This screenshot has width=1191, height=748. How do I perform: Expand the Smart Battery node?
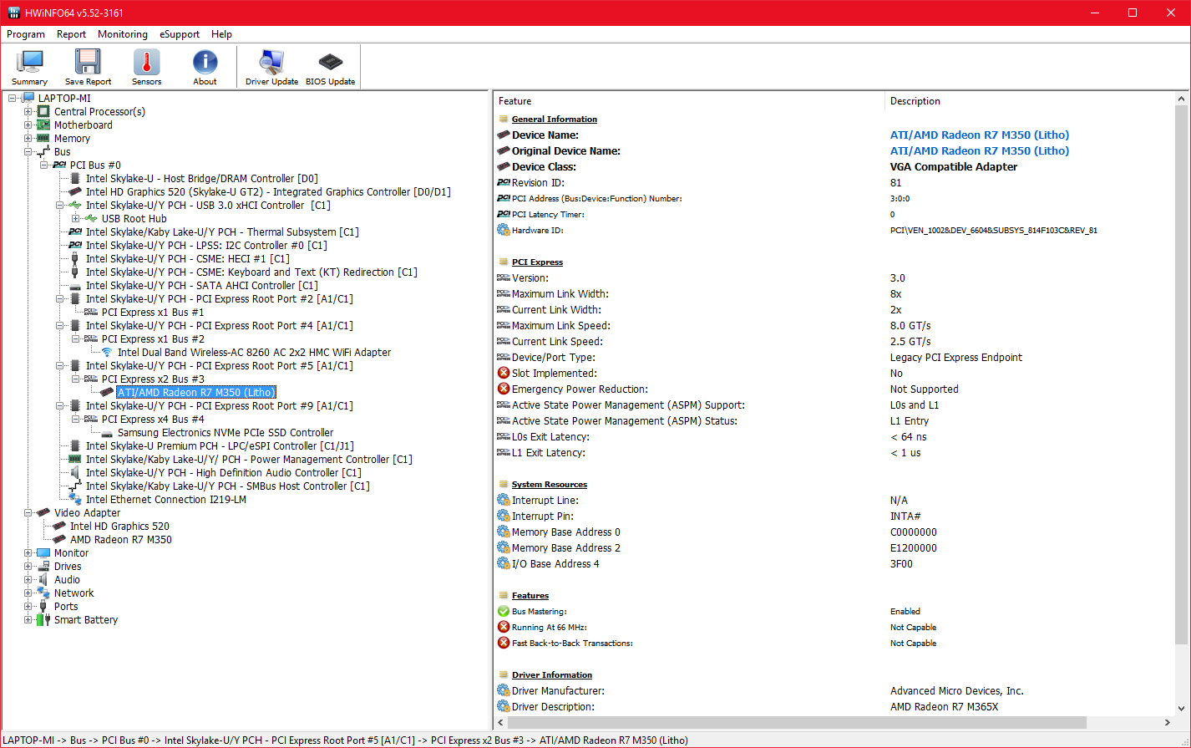click(28, 620)
